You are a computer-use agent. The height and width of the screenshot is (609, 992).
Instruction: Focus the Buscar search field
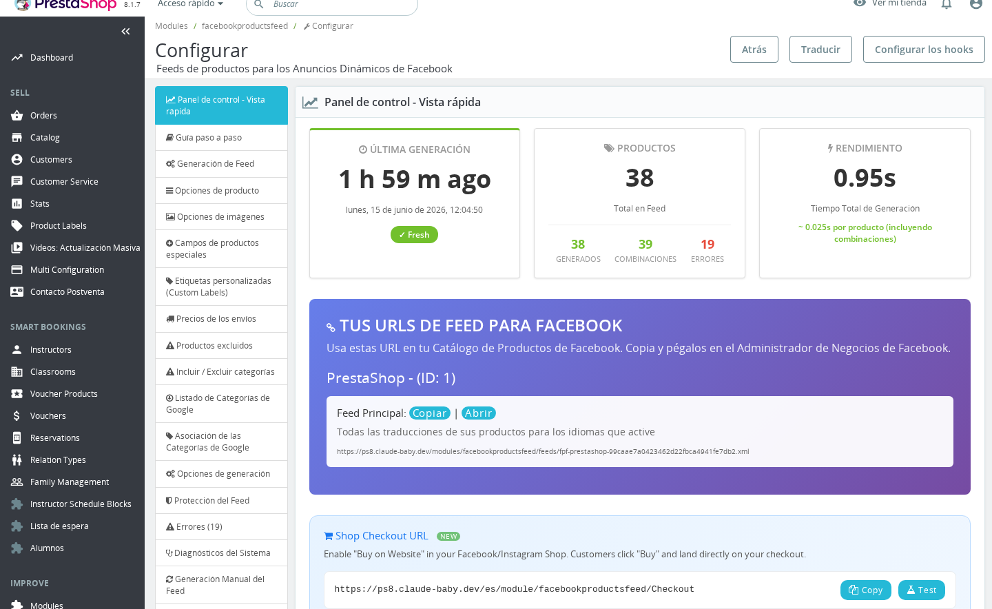pos(332,6)
